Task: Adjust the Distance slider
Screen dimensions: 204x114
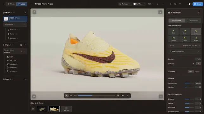Action: [x=189, y=99]
